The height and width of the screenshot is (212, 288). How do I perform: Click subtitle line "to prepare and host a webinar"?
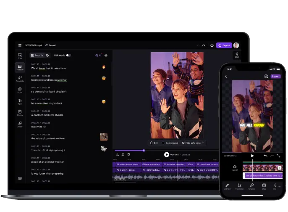(x=49, y=80)
